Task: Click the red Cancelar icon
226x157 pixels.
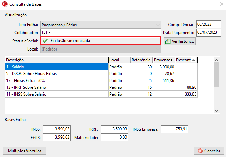Action: click(x=200, y=151)
